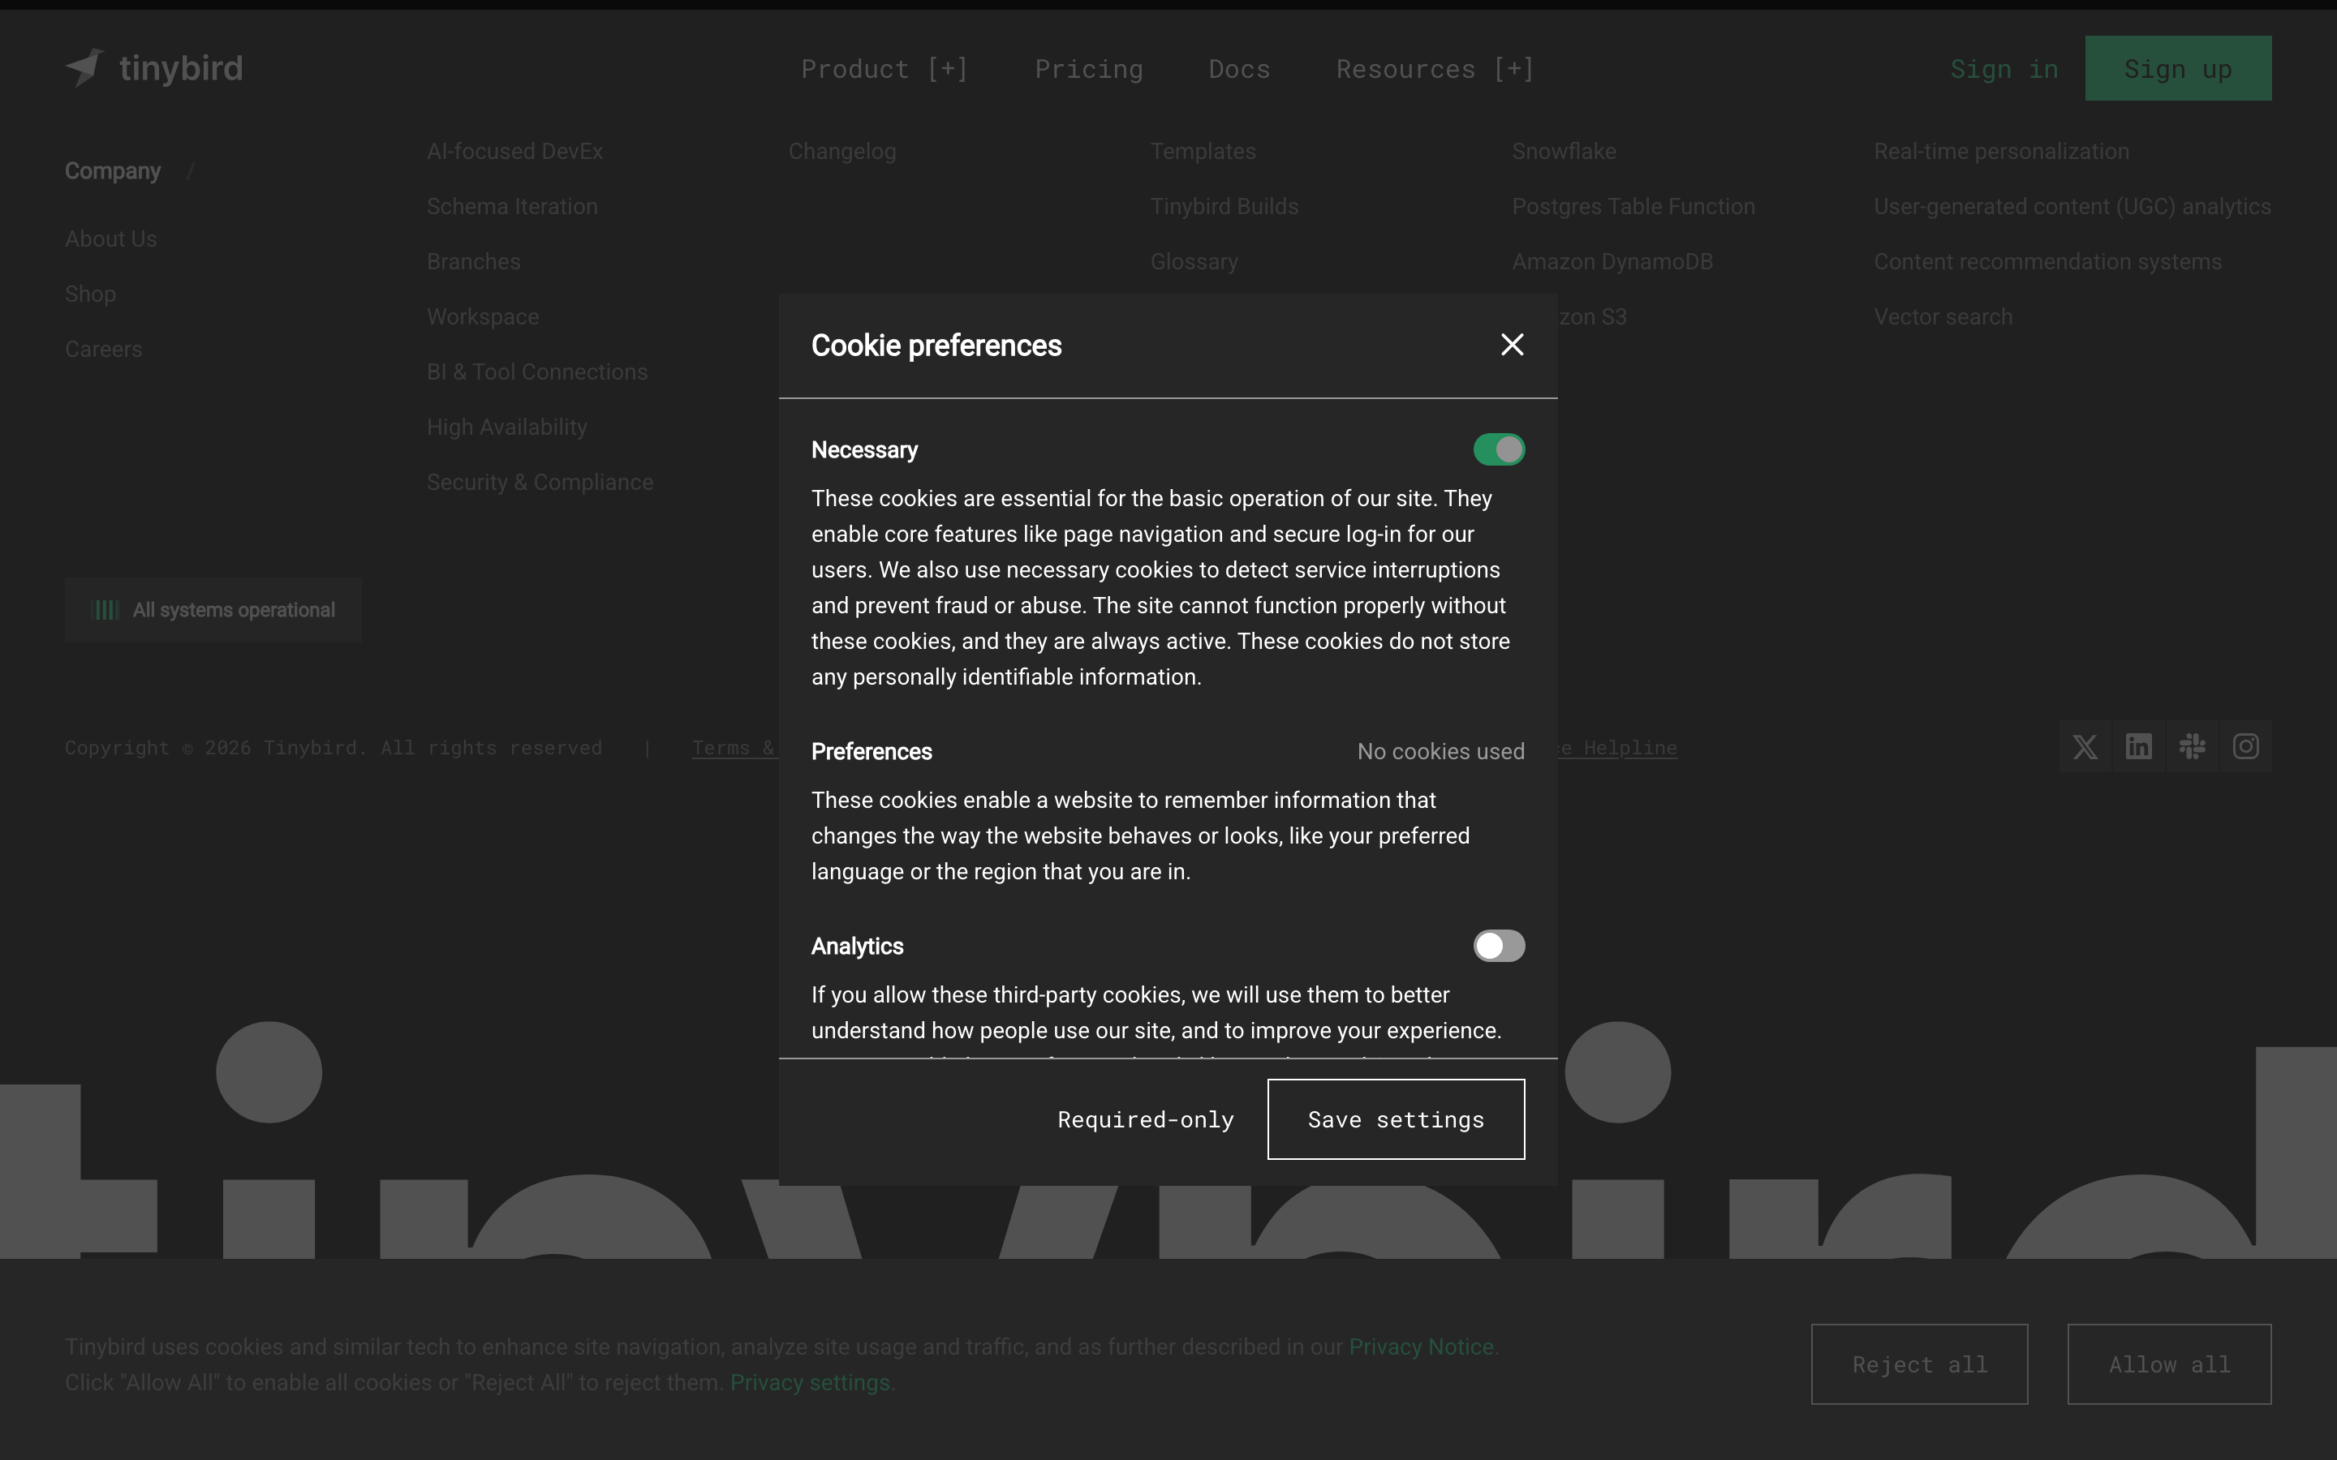The height and width of the screenshot is (1460, 2337).
Task: Open the Changelog link
Action: [842, 152]
